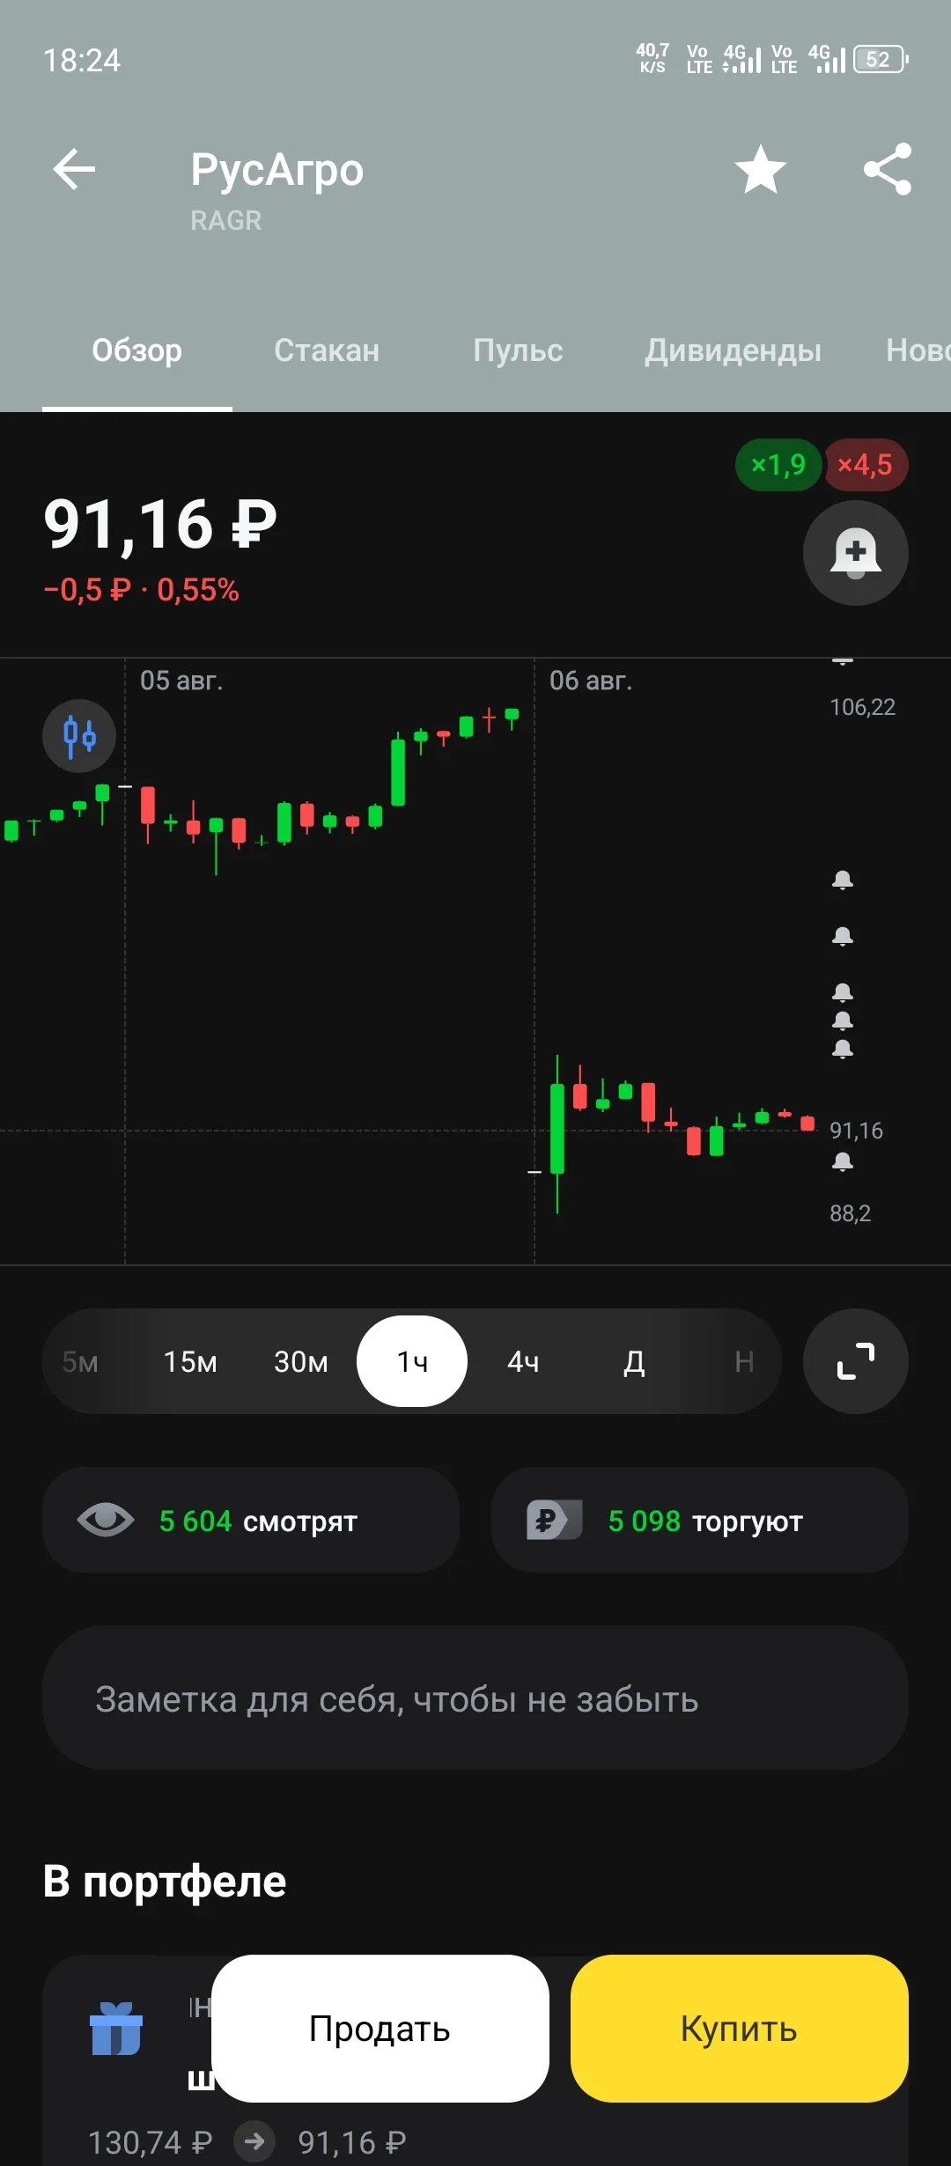Tap the RAGR ticker subtitle

(x=226, y=220)
